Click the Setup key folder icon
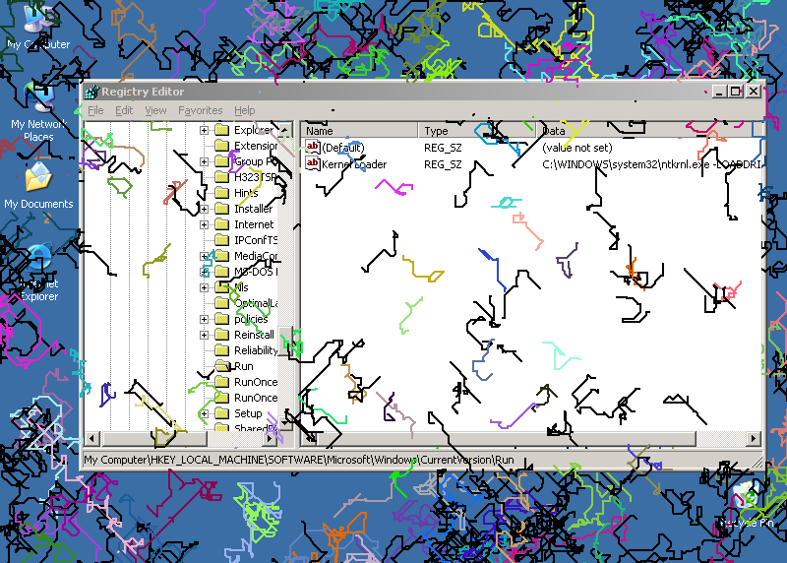This screenshot has height=563, width=787. 222,413
